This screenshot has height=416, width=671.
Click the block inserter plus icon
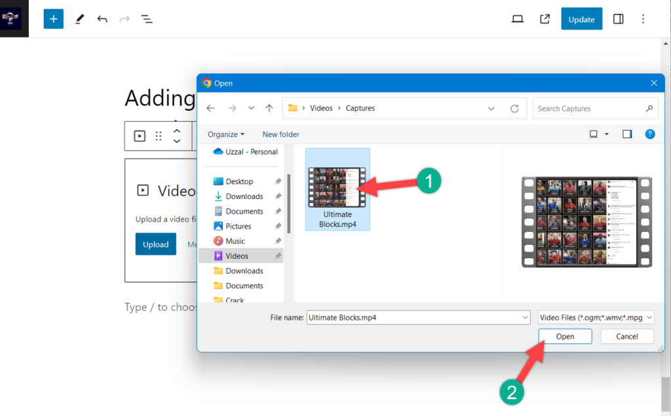pyautogui.click(x=54, y=19)
